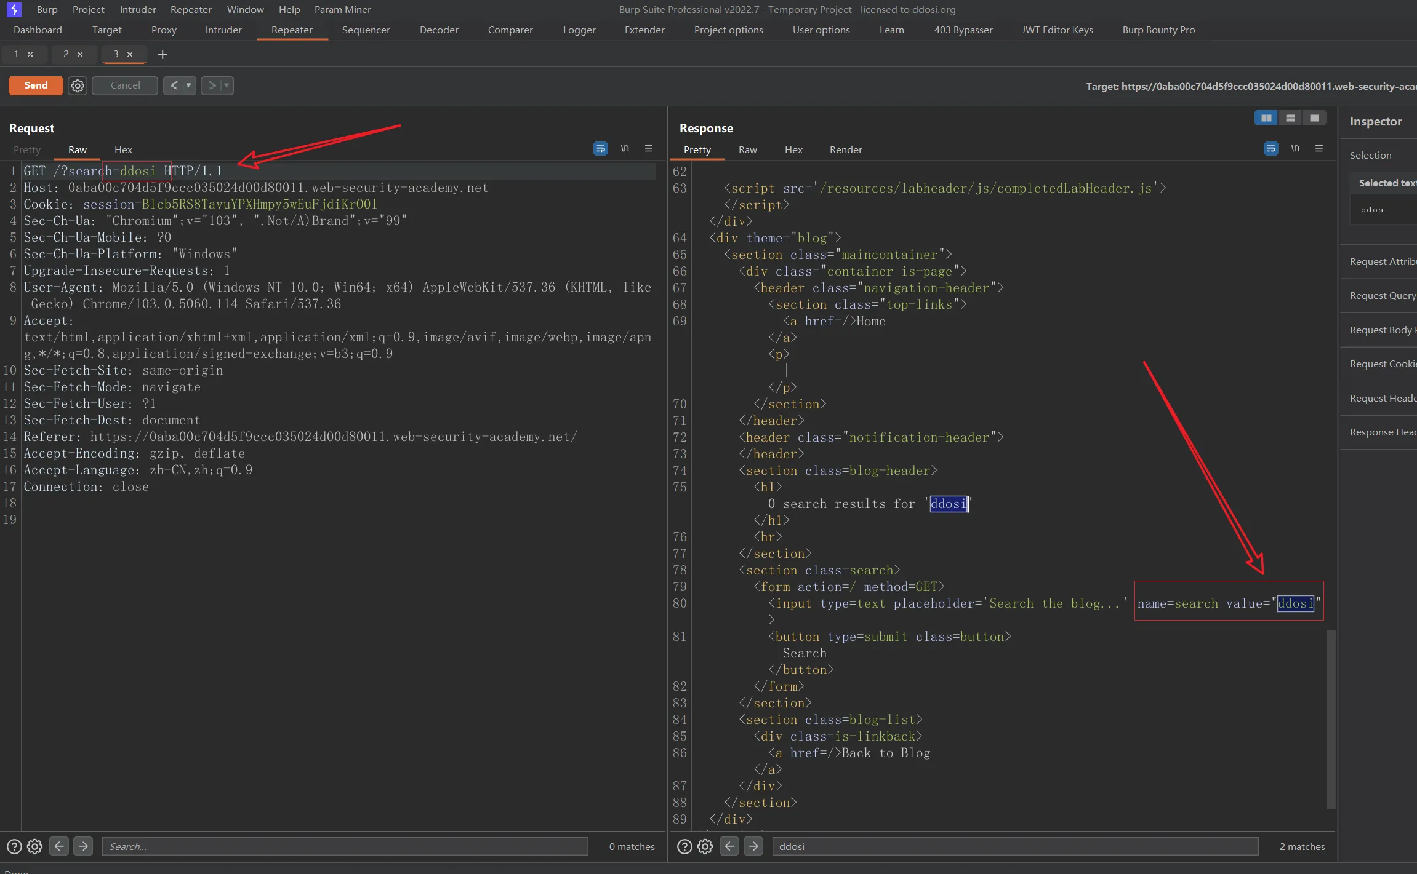Toggle non-printable characters \n in Response pane

[x=1295, y=148]
